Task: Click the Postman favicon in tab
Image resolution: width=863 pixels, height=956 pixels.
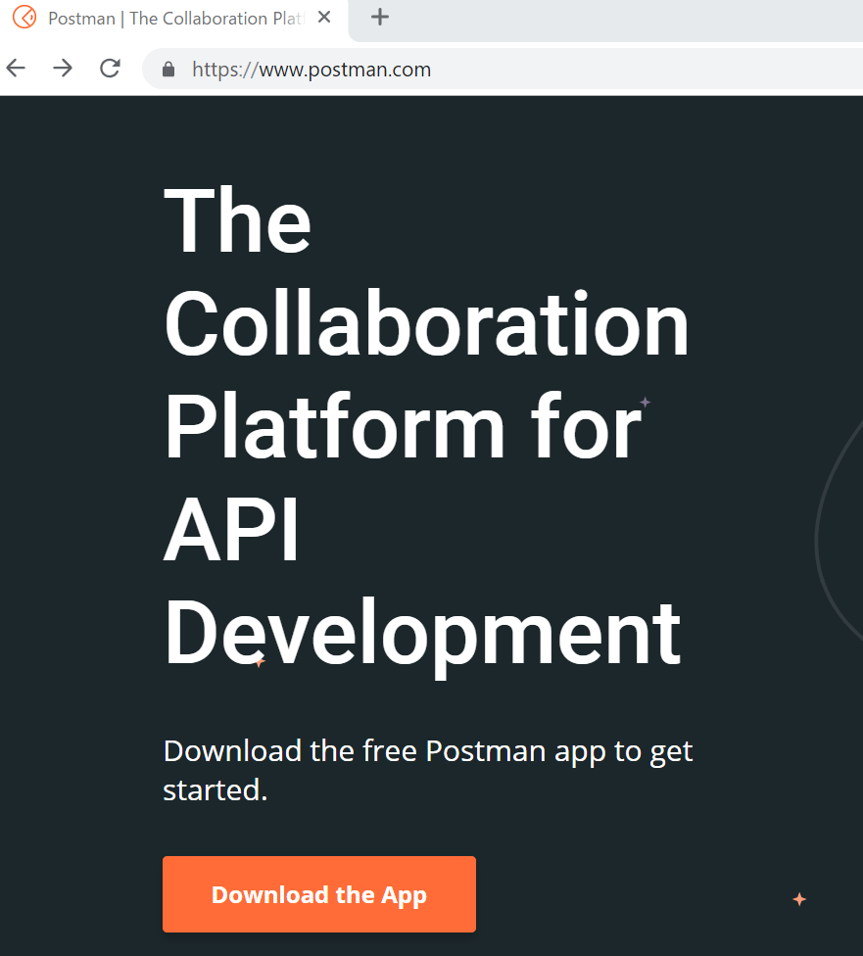Action: (x=25, y=17)
